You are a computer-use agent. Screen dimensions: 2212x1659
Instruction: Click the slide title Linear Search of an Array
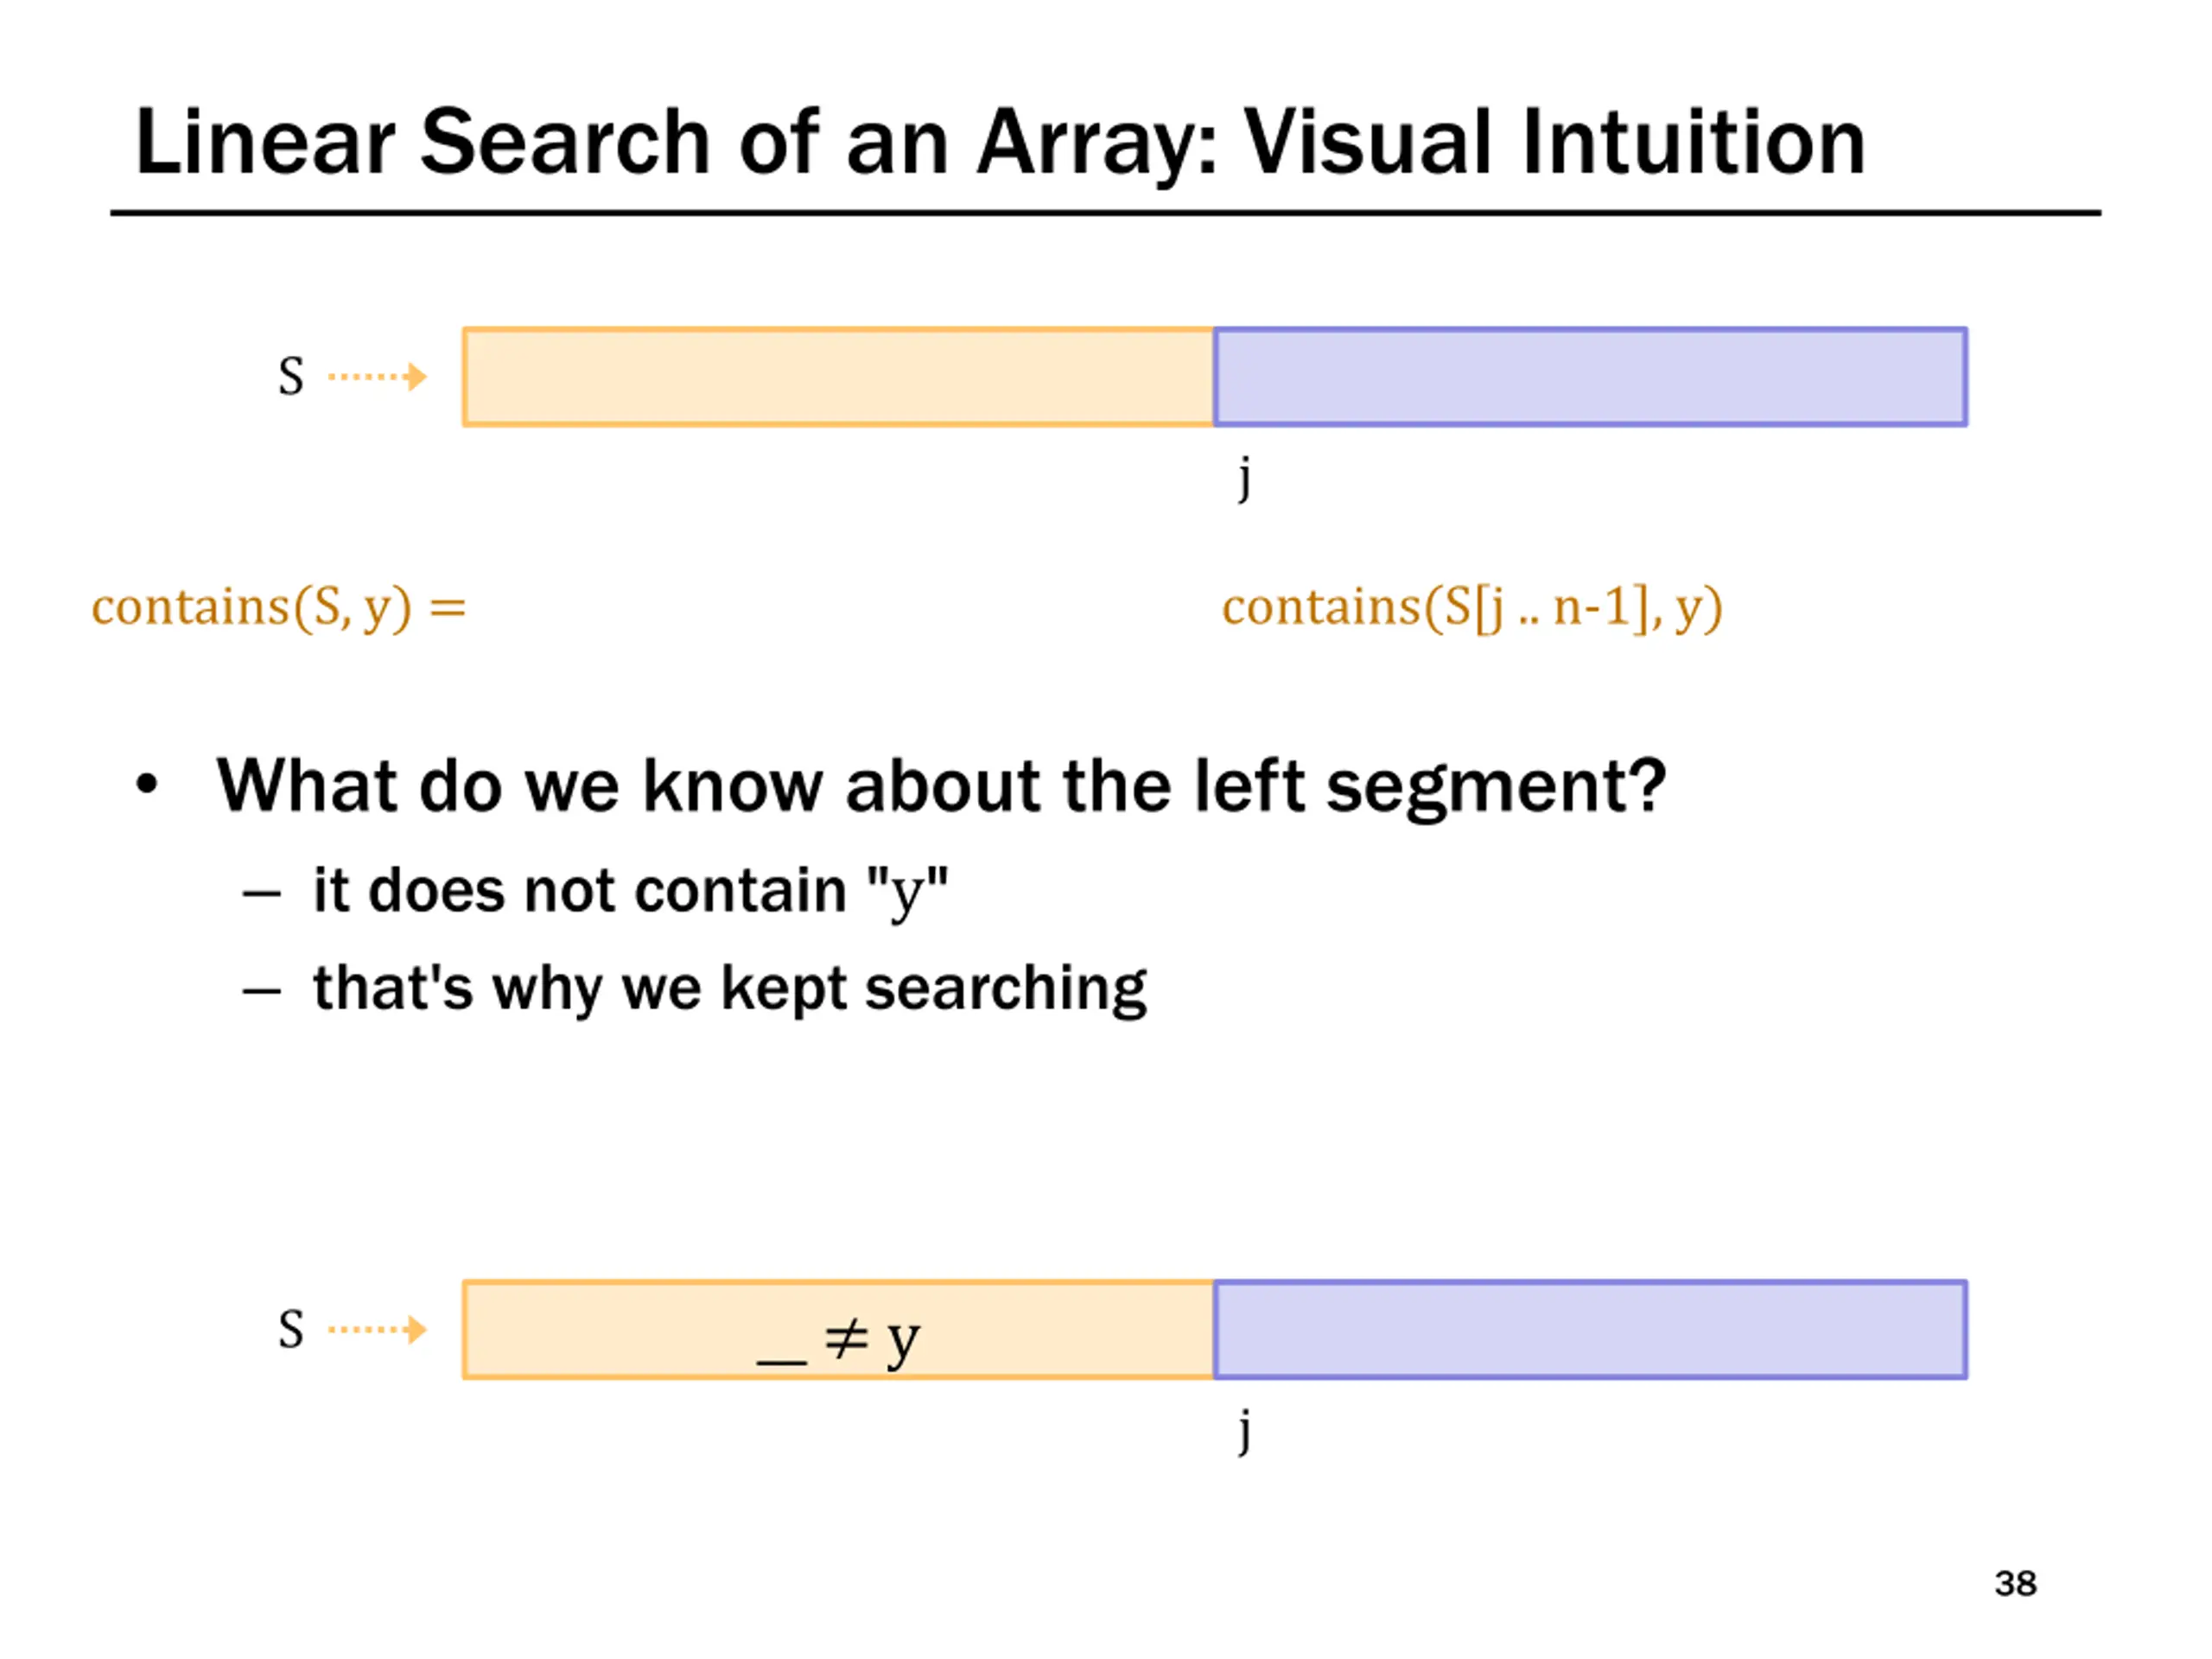pyautogui.click(x=1000, y=143)
